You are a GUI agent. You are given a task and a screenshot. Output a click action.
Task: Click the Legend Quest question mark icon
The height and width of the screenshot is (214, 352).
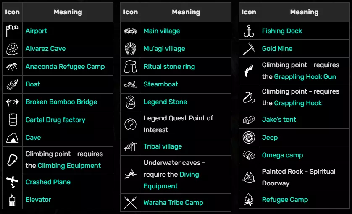click(x=130, y=124)
